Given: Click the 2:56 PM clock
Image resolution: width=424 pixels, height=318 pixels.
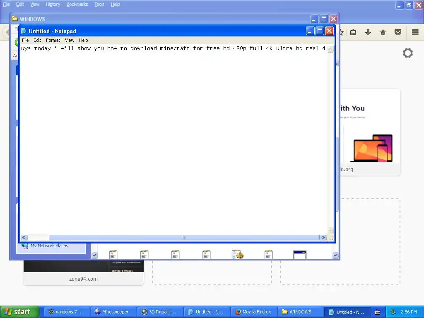Looking at the screenshot, I should click(x=409, y=312).
